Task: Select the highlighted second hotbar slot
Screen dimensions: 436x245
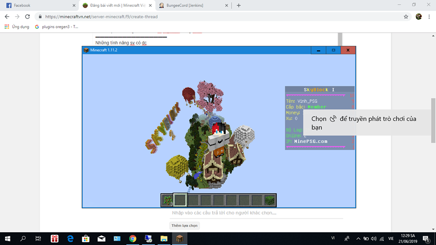Action: click(180, 200)
